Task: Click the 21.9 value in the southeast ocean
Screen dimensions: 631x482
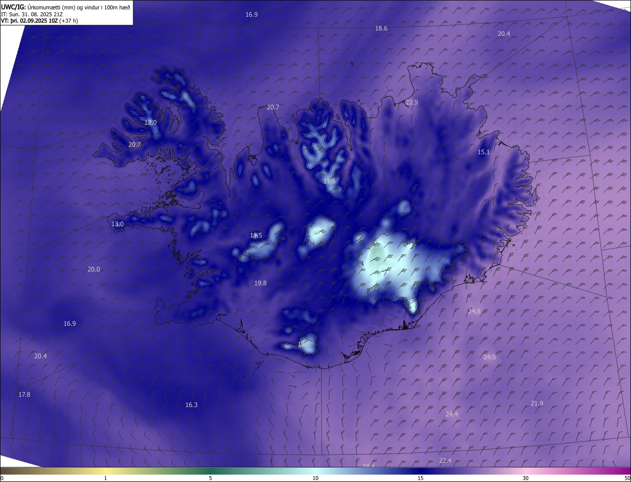Action: click(537, 404)
